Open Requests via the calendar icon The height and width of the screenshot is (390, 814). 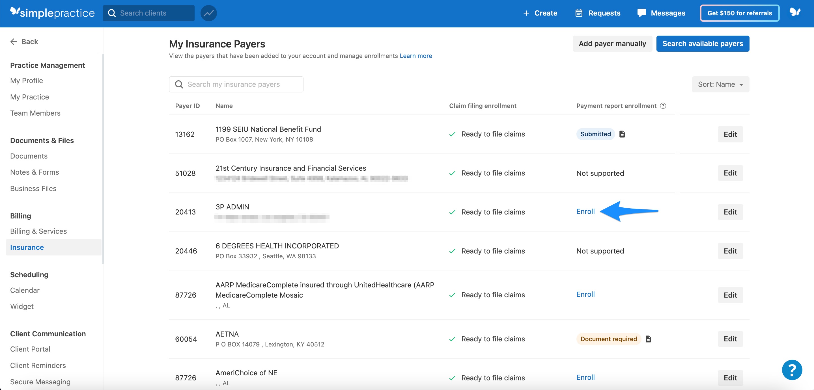click(x=578, y=13)
